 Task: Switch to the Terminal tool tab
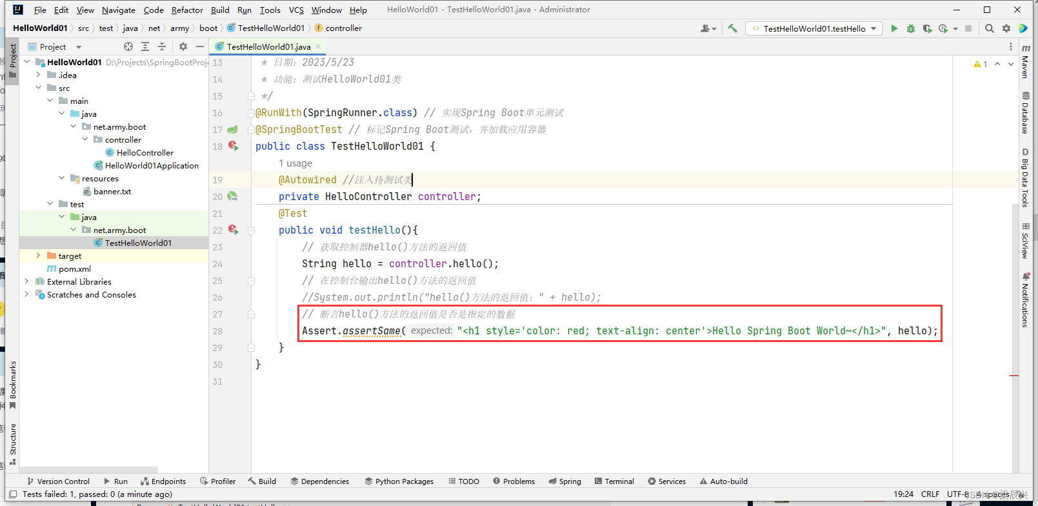(614, 481)
